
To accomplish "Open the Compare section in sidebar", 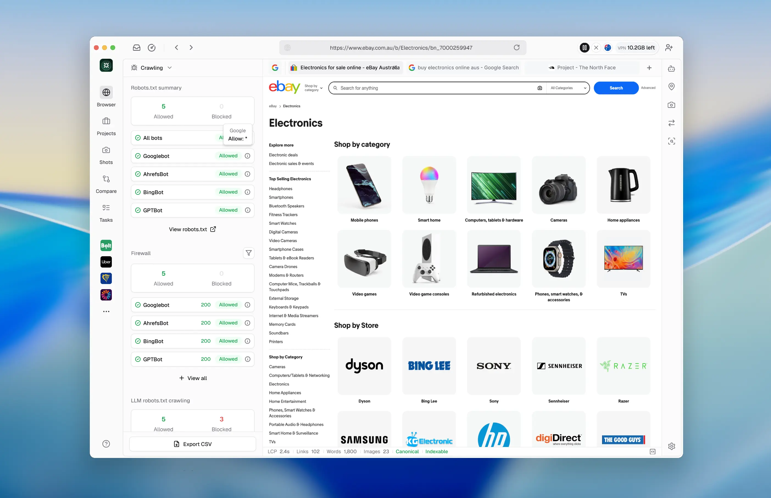I will tap(106, 184).
